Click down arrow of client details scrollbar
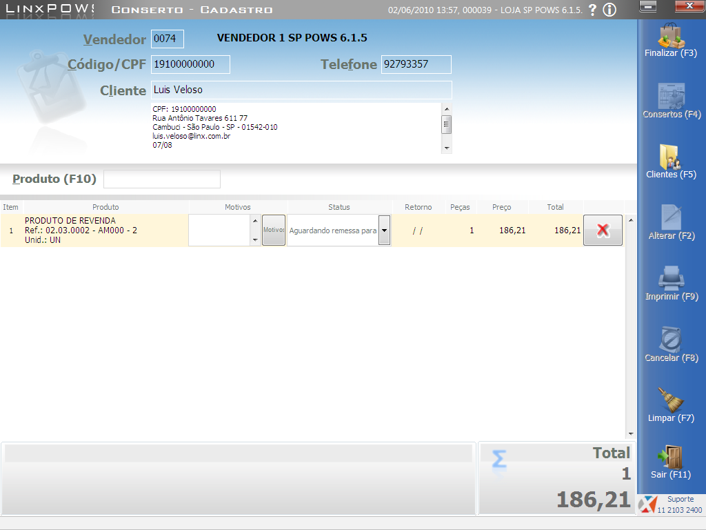Viewport: 706px width, 530px height. pyautogui.click(x=447, y=148)
